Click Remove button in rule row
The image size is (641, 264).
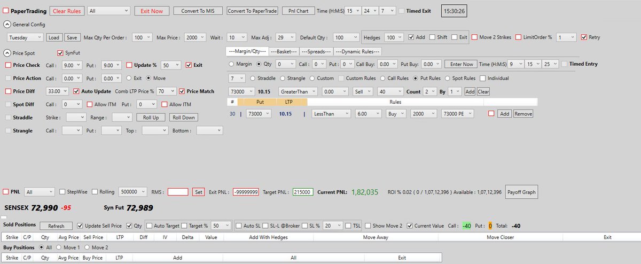click(x=523, y=114)
